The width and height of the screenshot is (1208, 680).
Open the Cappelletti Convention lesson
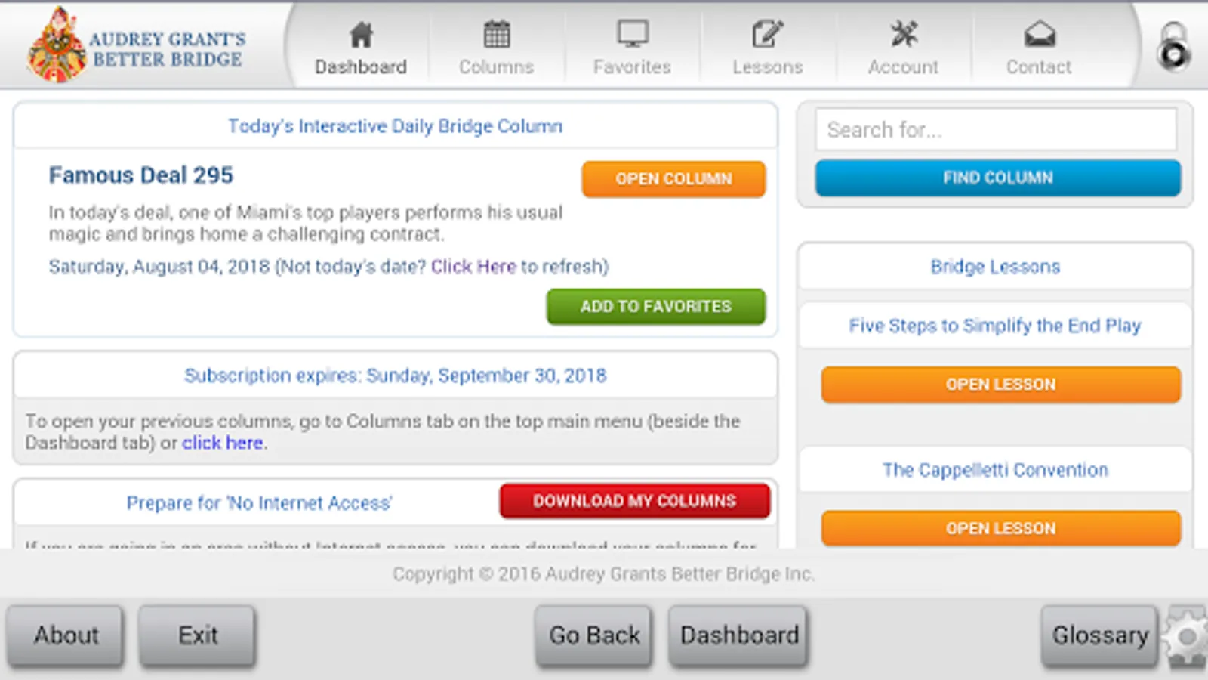[1000, 528]
